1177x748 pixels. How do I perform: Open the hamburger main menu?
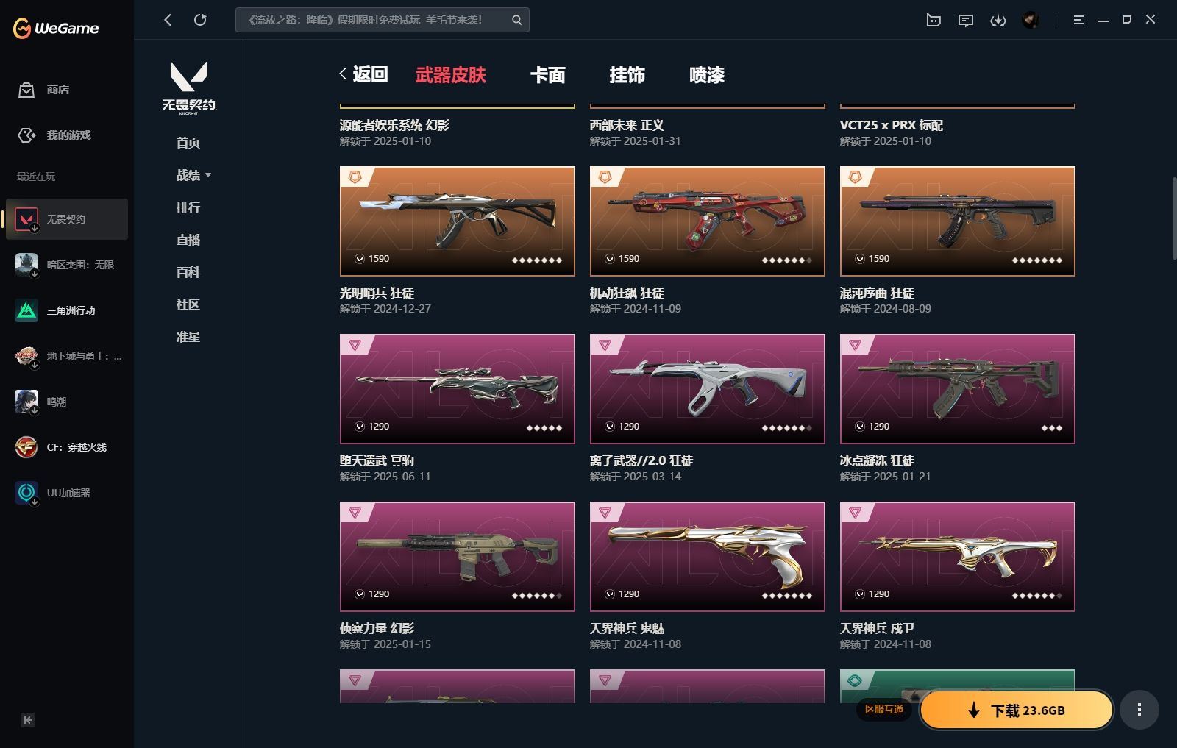click(1078, 20)
